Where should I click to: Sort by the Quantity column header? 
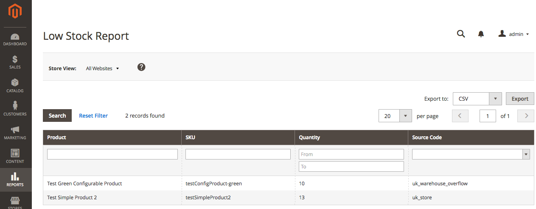point(351,137)
